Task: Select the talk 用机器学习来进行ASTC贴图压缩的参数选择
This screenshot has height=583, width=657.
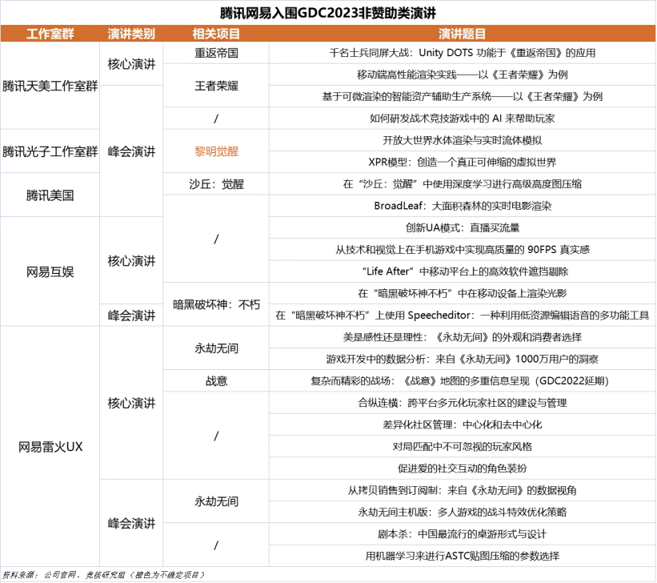Action: [463, 556]
